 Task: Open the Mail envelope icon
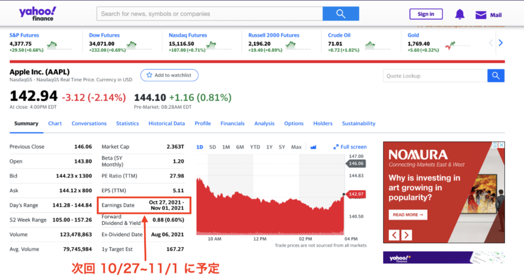pos(481,14)
